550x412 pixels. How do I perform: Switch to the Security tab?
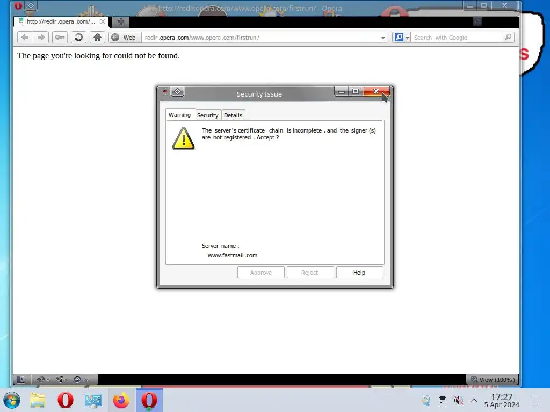(x=208, y=115)
